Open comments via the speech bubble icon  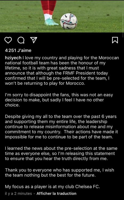[x=21, y=40]
